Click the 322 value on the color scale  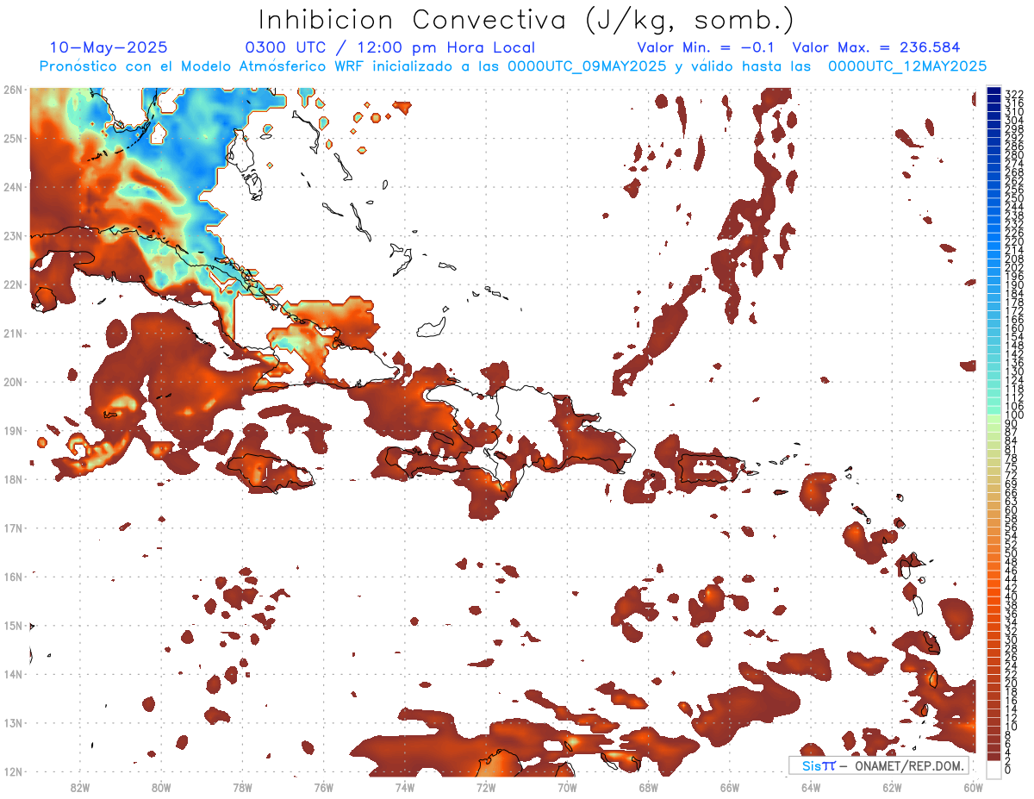click(x=1014, y=94)
